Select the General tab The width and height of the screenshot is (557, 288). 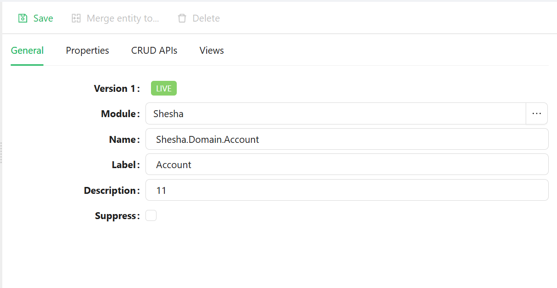click(x=27, y=51)
